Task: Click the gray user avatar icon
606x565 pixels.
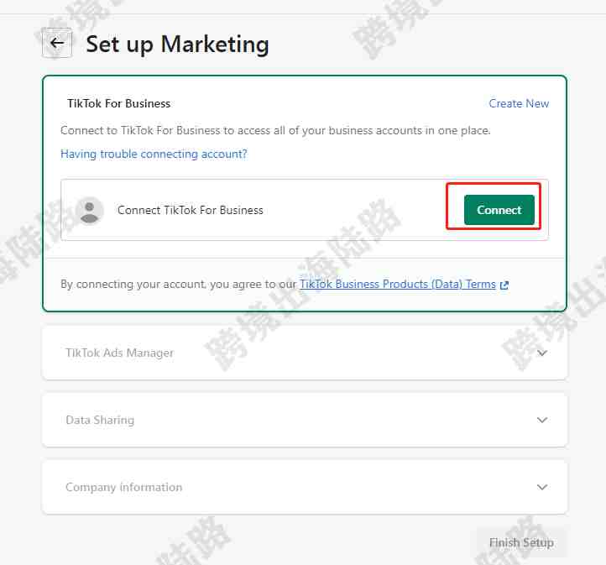Action: tap(89, 211)
